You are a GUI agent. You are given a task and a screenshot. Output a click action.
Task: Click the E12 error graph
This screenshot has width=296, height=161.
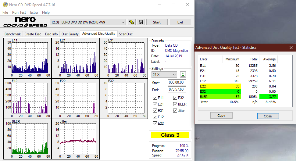(x=27, y=99)
